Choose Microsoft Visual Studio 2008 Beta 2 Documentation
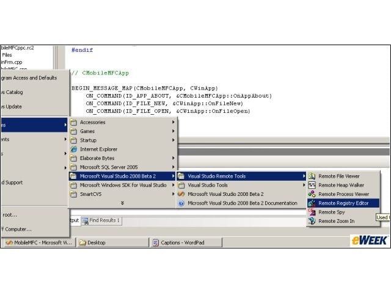391x293 pixels. (241, 203)
